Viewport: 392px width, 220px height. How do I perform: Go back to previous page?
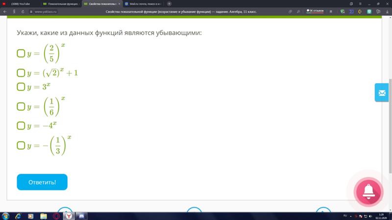[x=5, y=12]
